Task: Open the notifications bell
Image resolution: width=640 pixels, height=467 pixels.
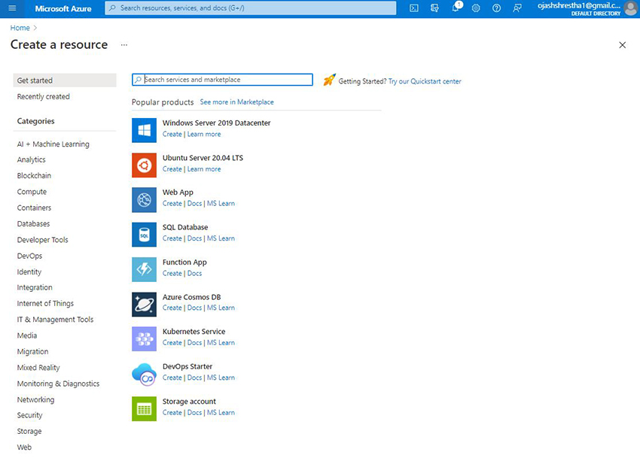Action: 456,8
